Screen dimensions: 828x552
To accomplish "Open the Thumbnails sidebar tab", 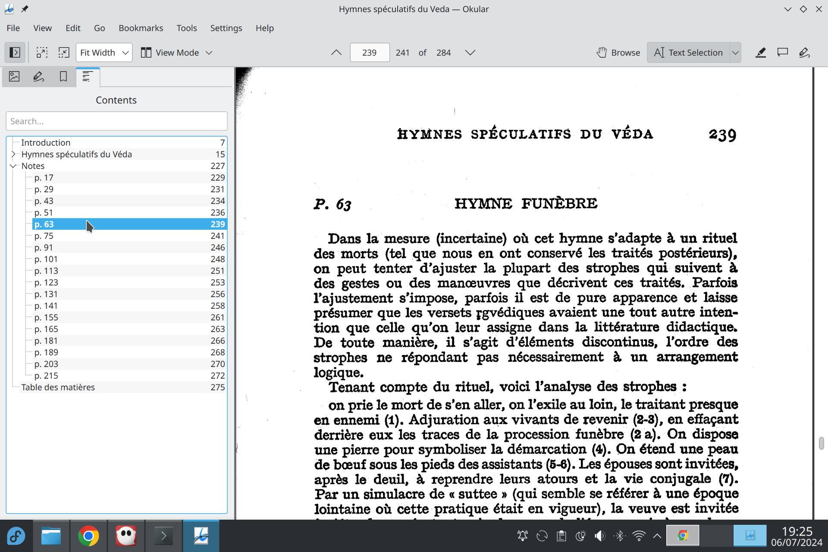I will click(14, 77).
